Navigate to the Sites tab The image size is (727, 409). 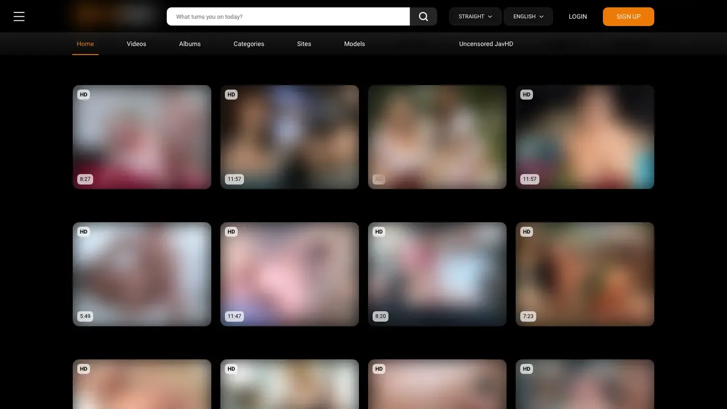(304, 44)
